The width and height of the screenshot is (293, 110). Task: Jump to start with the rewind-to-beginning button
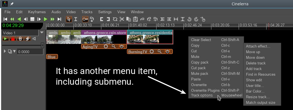coord(5,19)
